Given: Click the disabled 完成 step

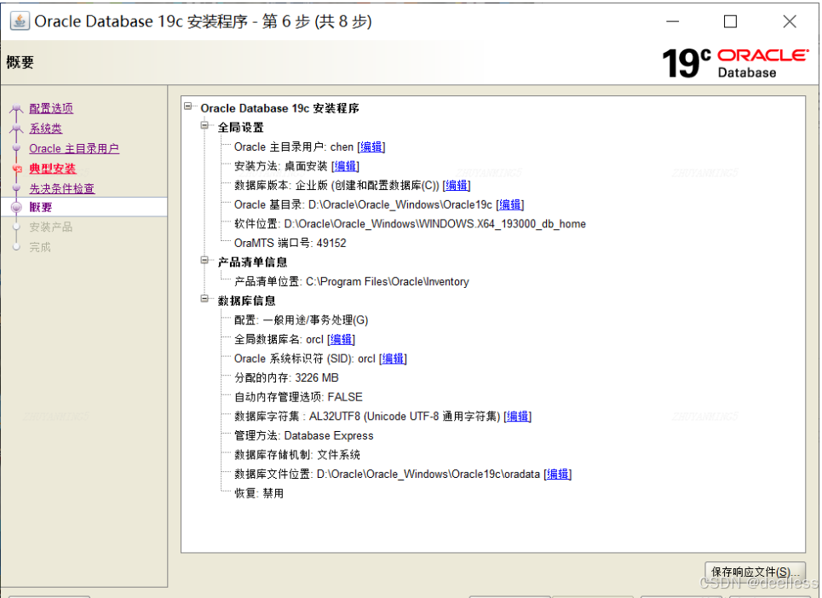Looking at the screenshot, I should click(x=40, y=247).
